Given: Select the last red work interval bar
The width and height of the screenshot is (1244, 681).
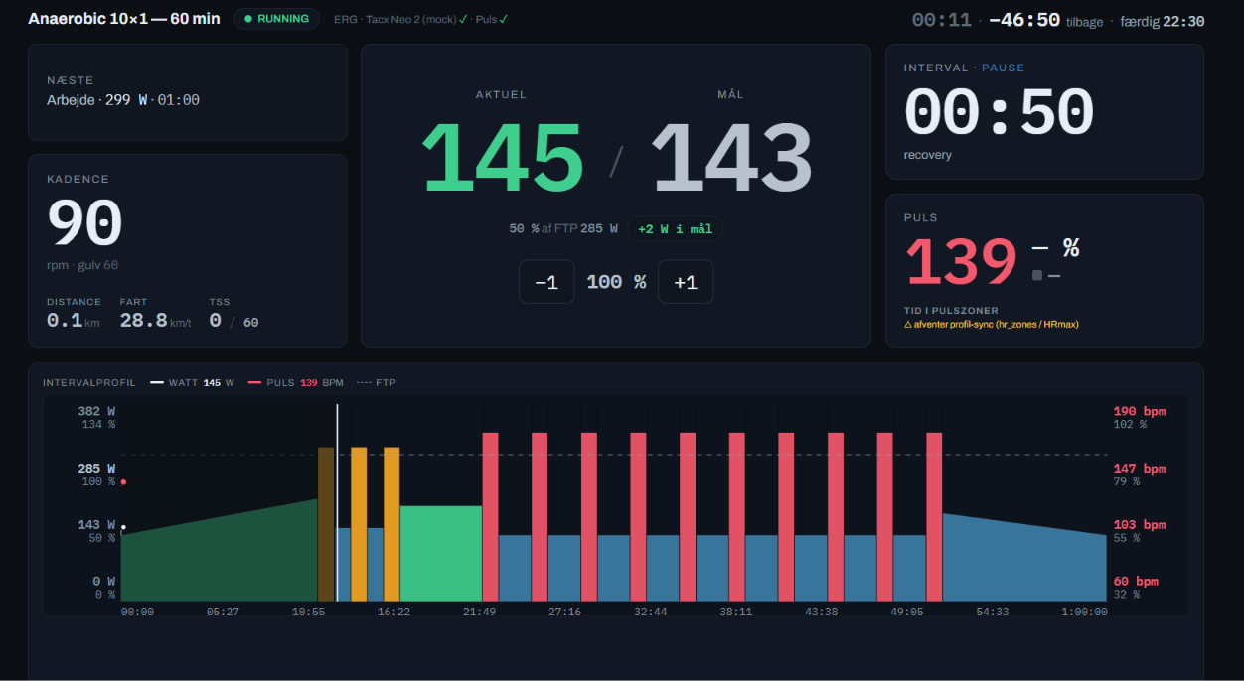Looking at the screenshot, I should click(x=934, y=516).
